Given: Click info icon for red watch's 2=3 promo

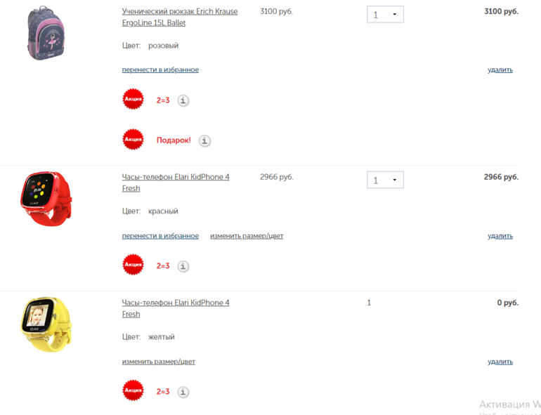Looking at the screenshot, I should [x=183, y=266].
